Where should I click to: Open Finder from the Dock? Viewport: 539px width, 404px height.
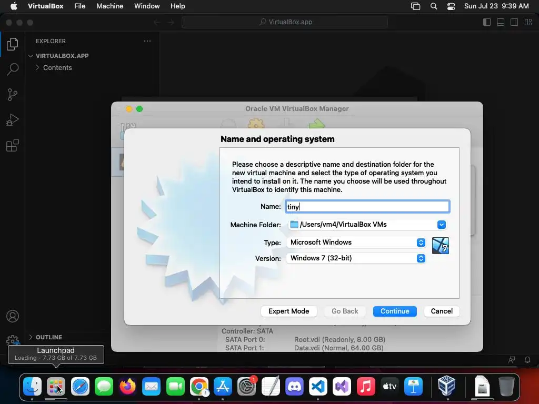[x=32, y=387]
